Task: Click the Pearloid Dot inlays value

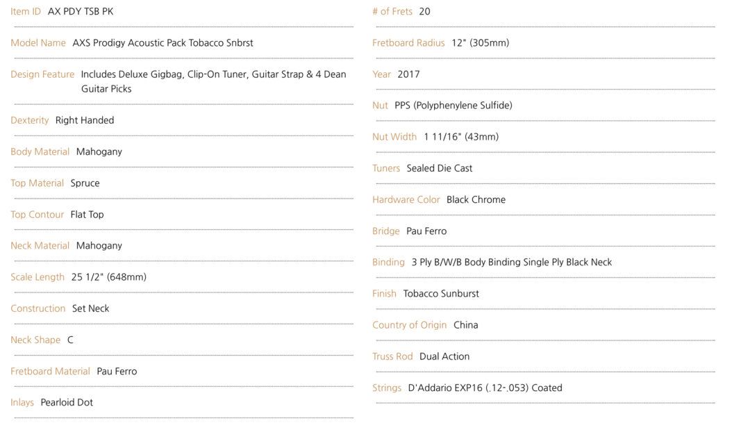Action: click(x=67, y=403)
